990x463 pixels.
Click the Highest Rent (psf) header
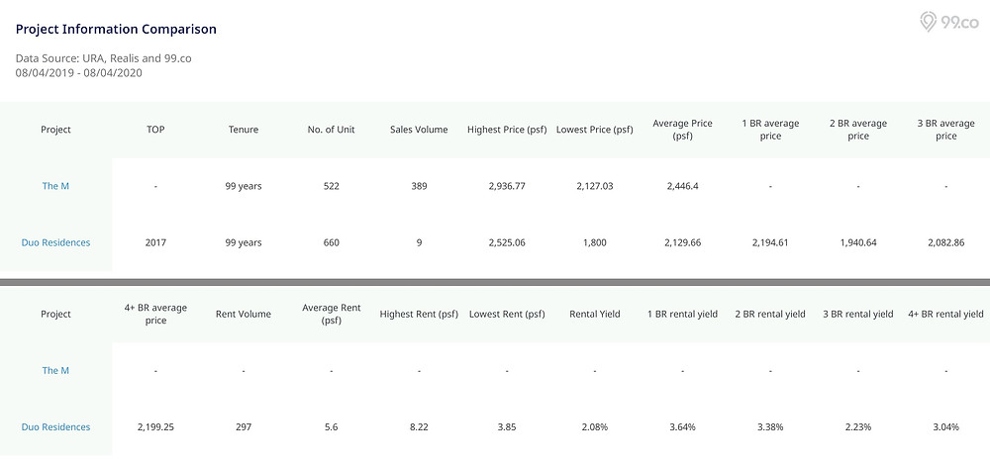pos(419,315)
